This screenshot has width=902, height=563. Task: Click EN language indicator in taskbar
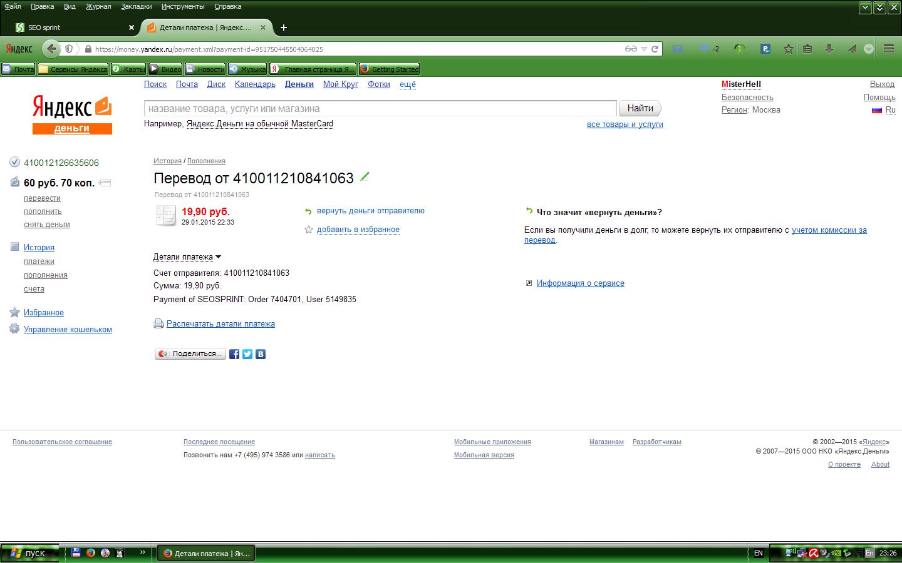pos(759,553)
